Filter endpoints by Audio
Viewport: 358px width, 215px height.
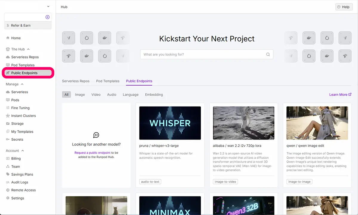coord(112,95)
